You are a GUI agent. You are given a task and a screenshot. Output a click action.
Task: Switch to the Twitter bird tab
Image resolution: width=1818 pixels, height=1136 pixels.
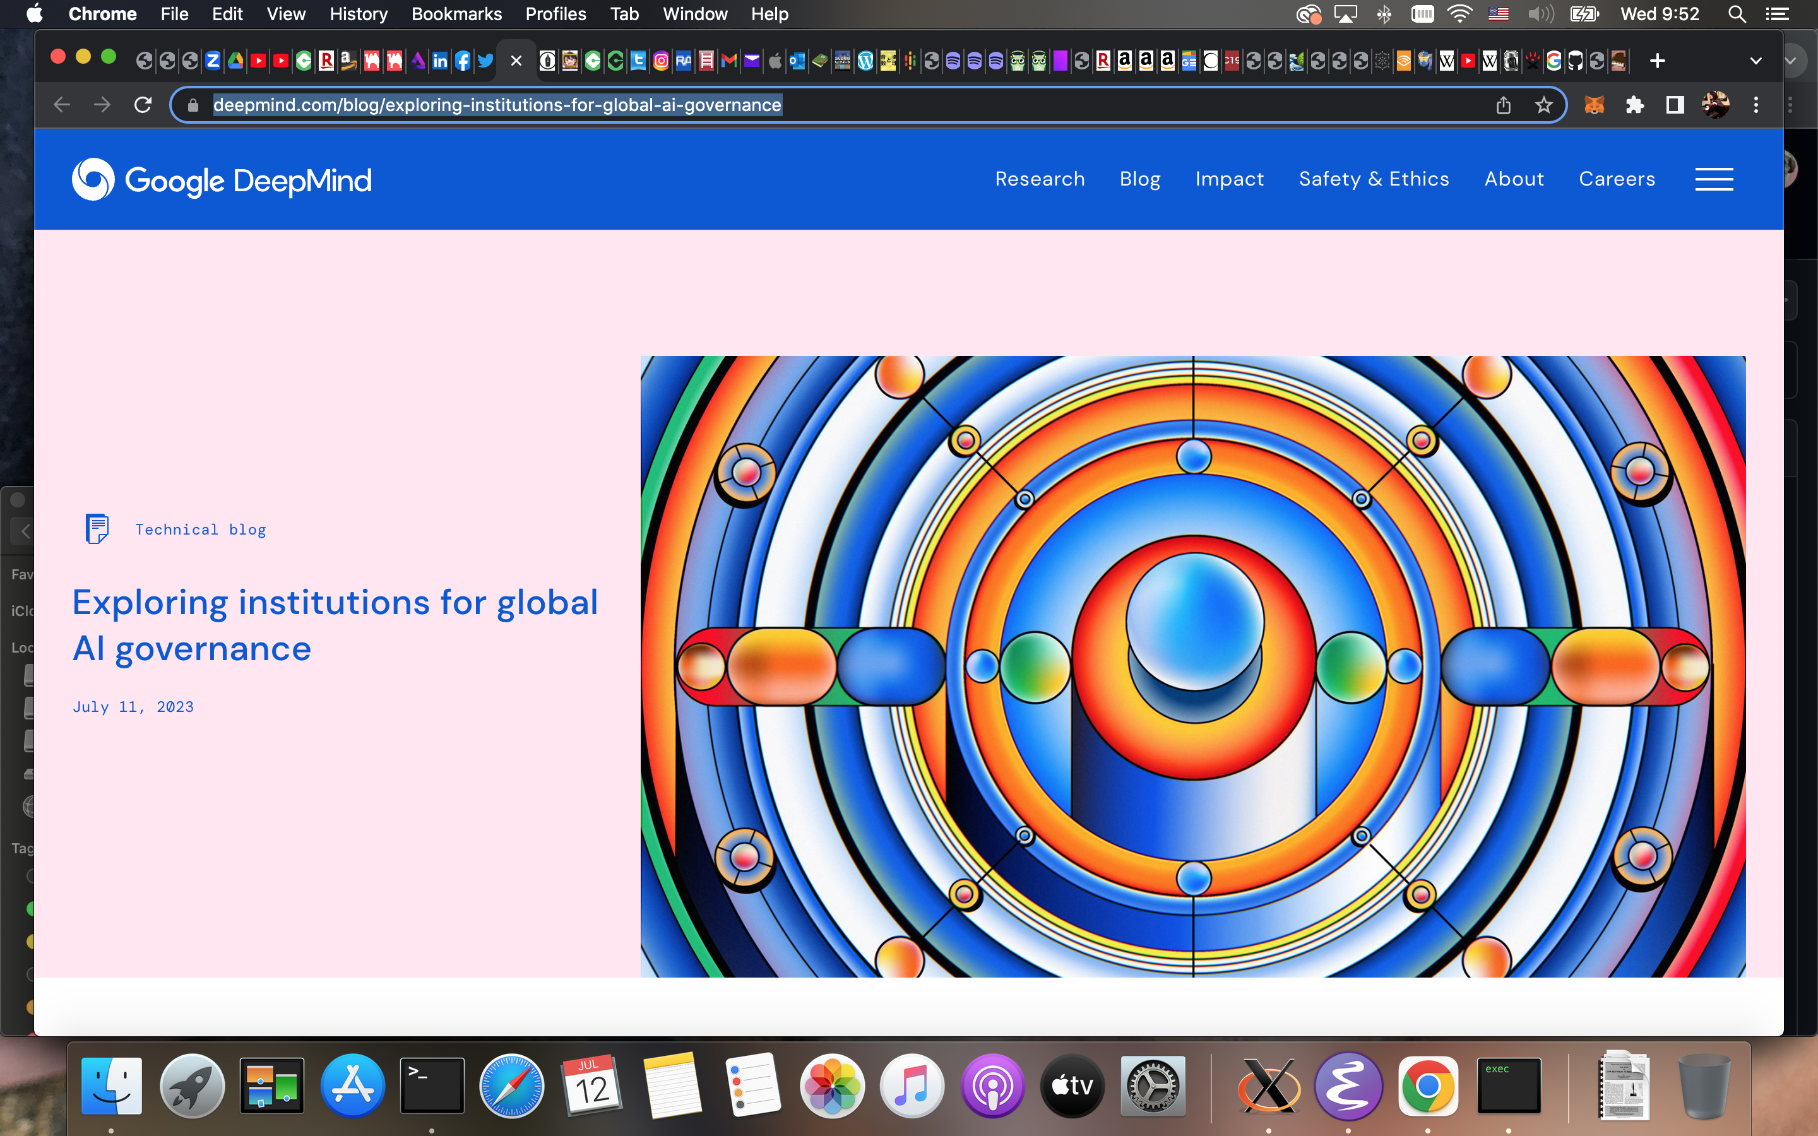[485, 61]
